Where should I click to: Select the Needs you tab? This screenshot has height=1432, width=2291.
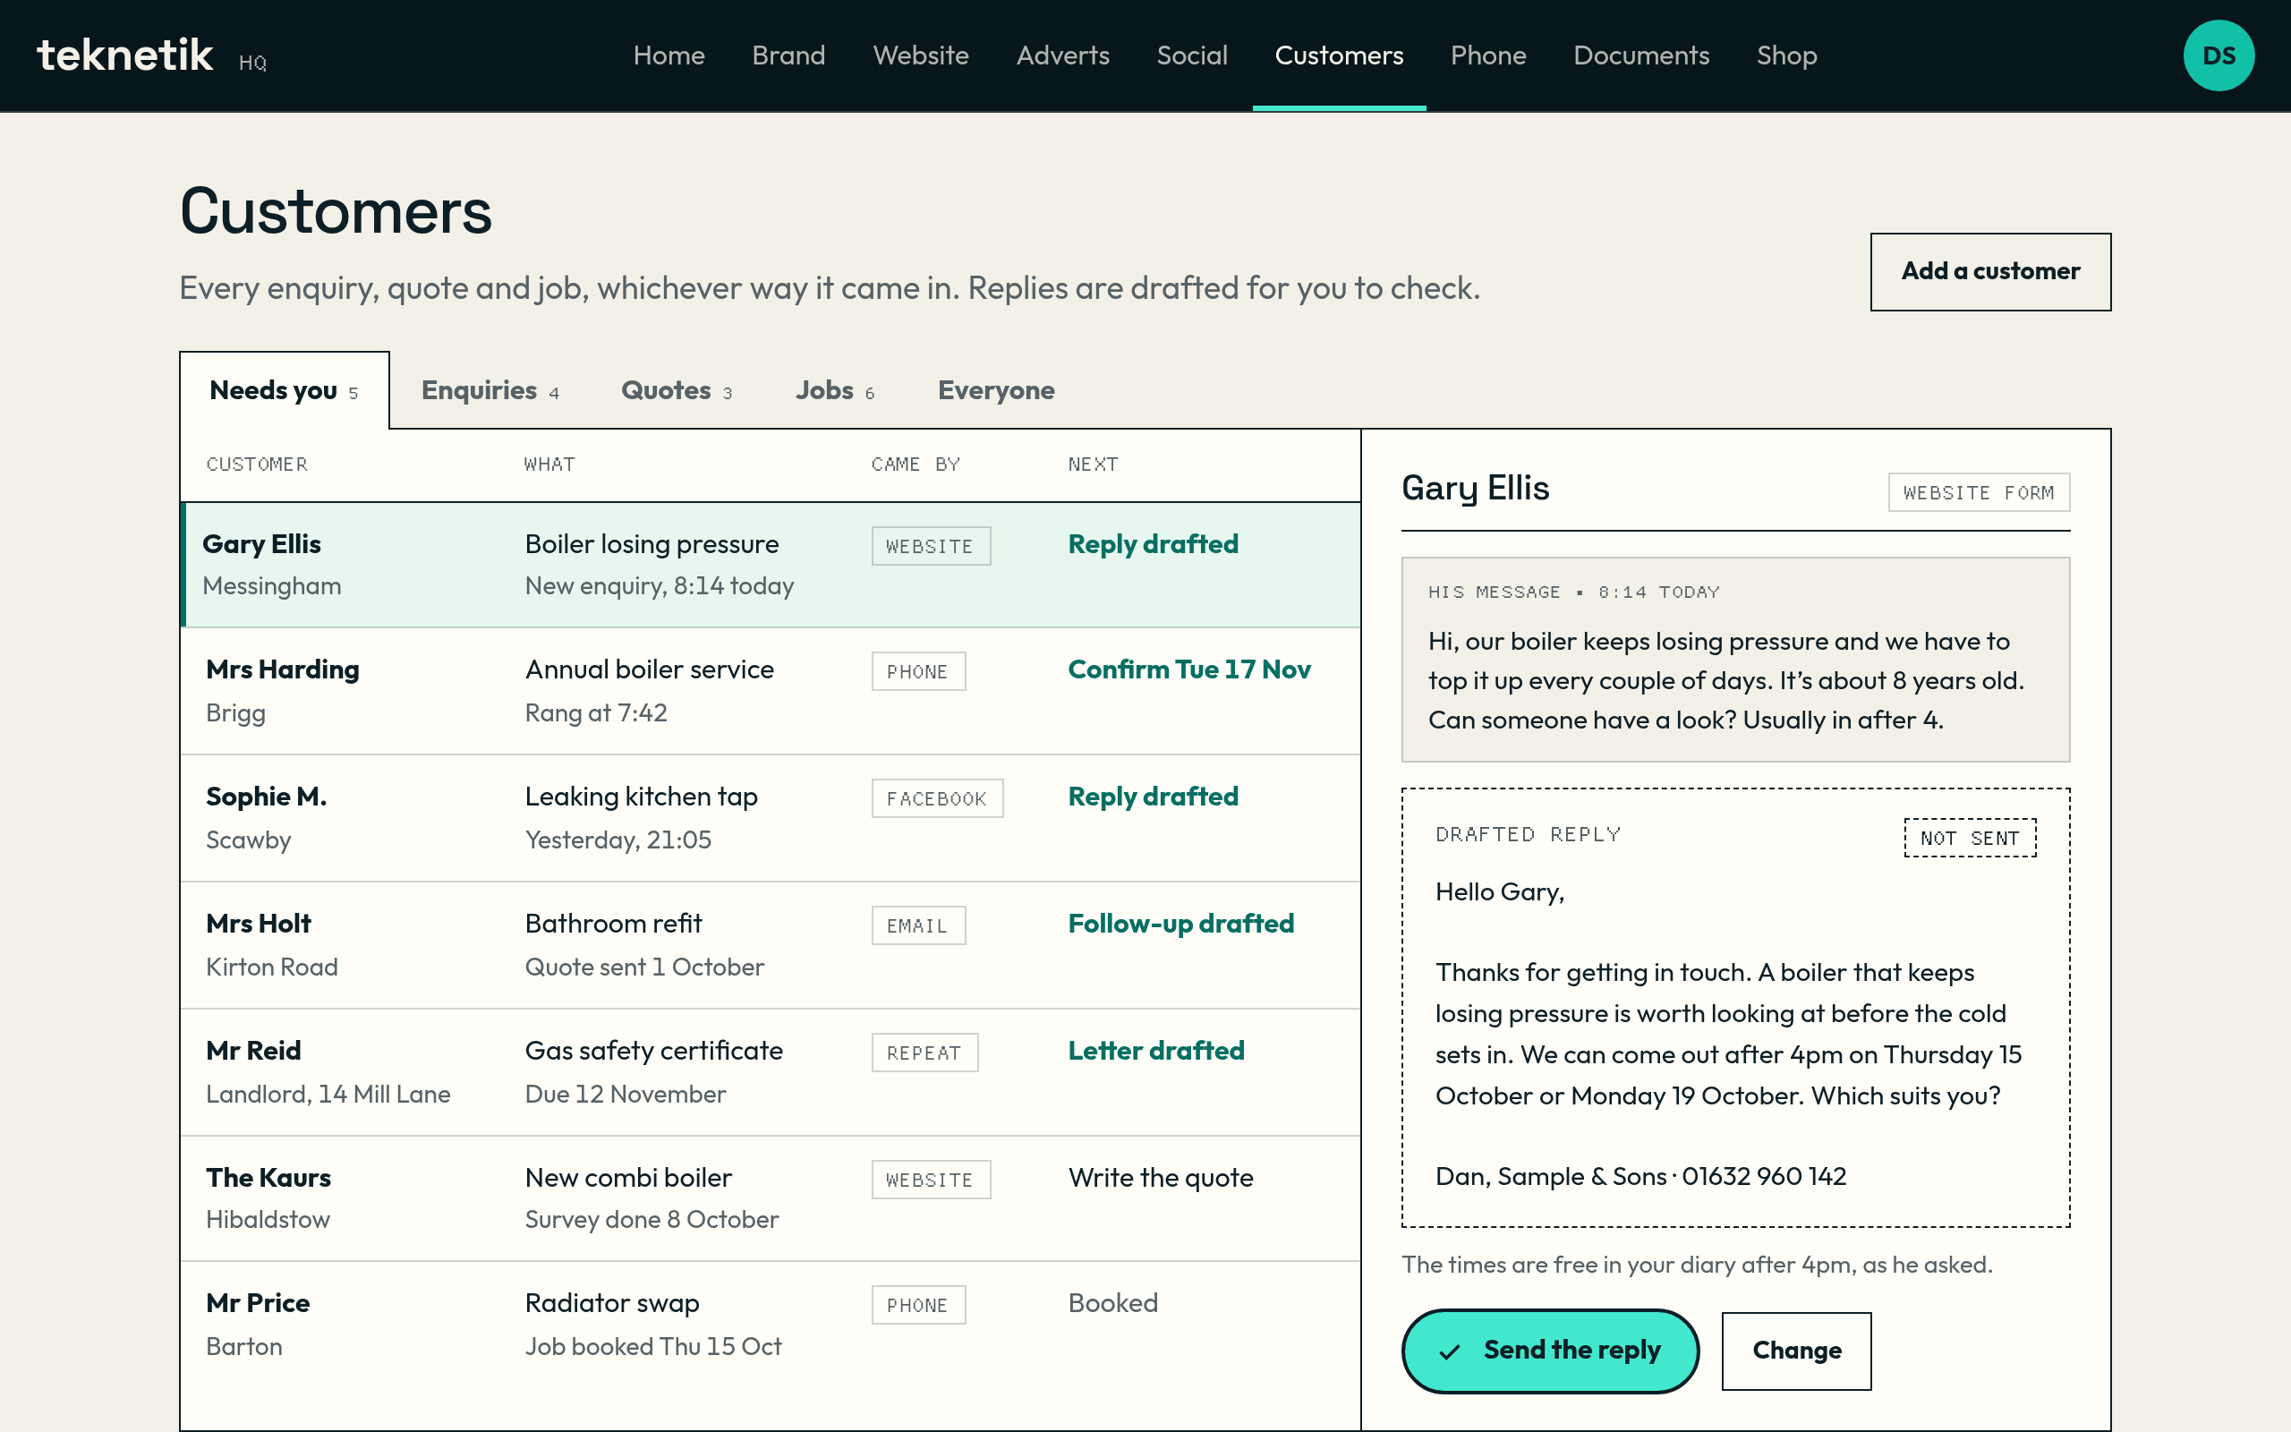point(284,390)
